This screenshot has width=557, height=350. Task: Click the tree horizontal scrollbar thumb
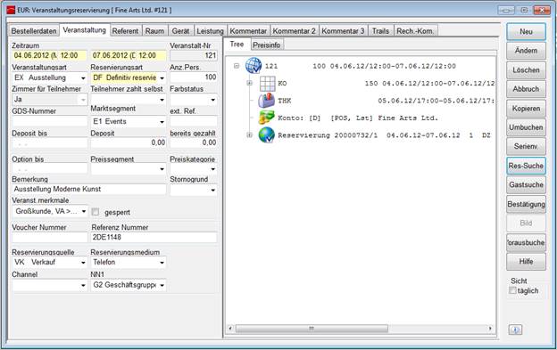[312, 329]
